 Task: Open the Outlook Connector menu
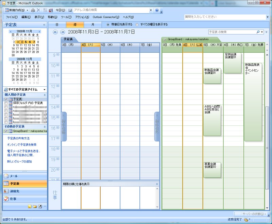pyautogui.click(x=106, y=17)
